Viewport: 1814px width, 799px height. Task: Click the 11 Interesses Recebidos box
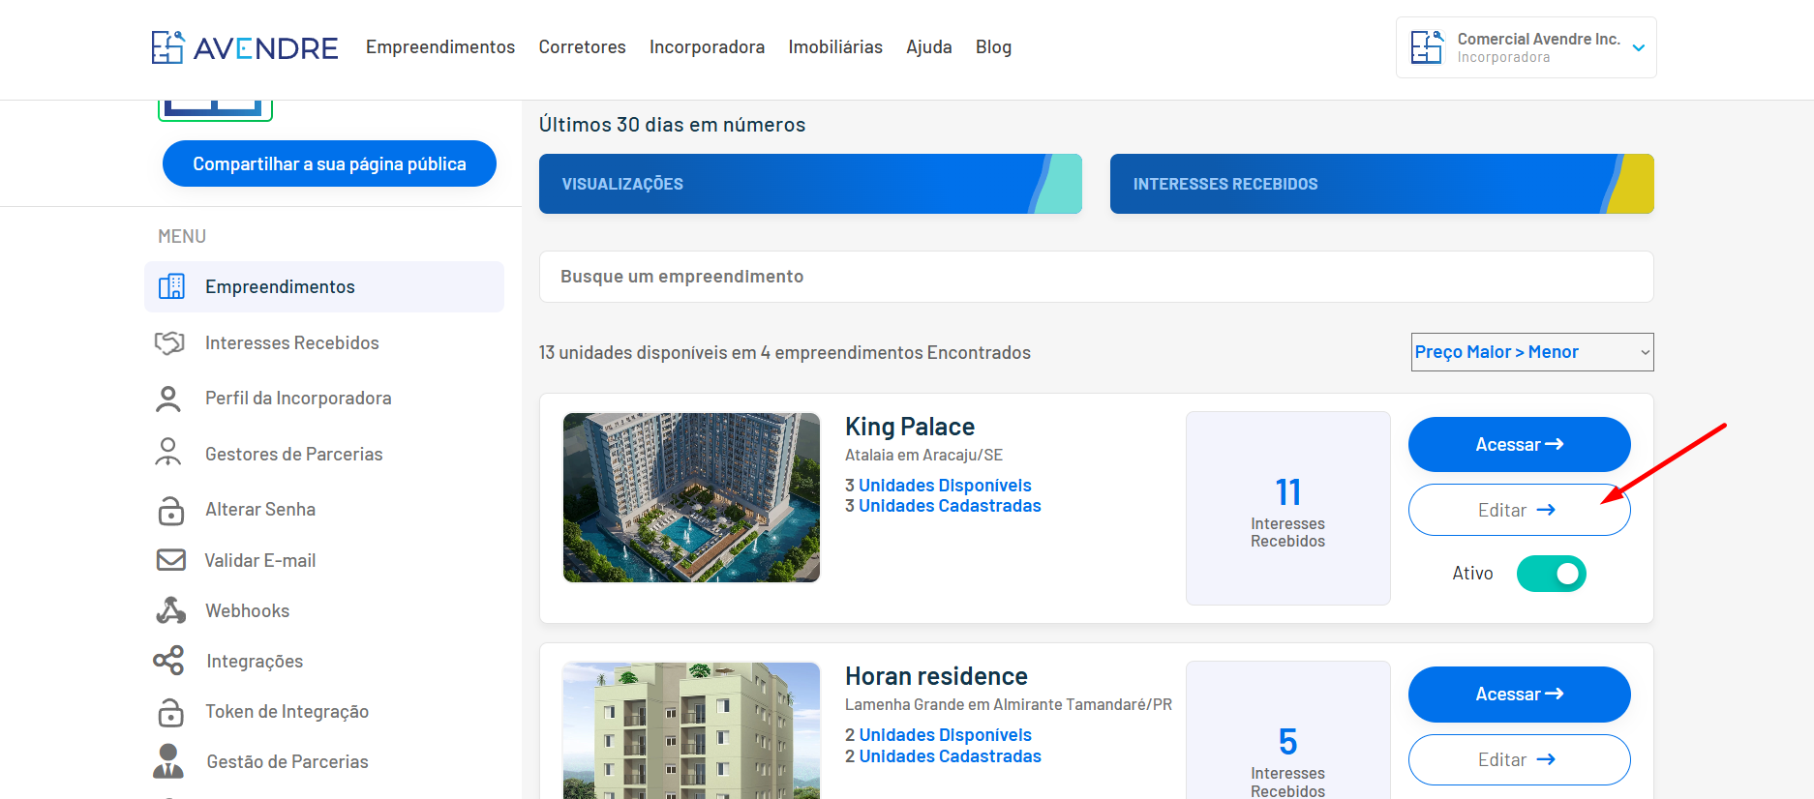point(1288,509)
